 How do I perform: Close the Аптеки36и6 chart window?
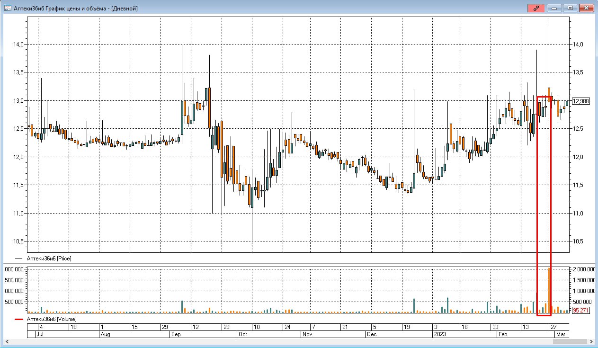pos(586,8)
